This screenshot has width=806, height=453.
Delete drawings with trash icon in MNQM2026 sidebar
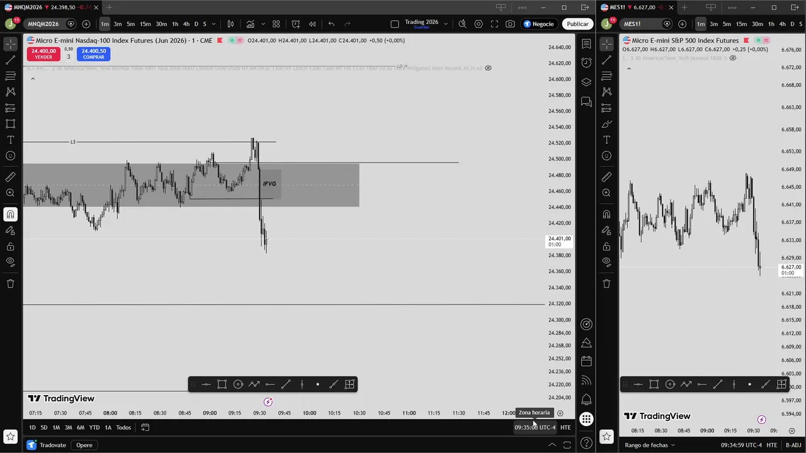[x=10, y=284]
